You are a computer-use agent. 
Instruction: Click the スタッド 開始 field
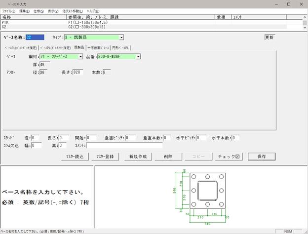point(91,138)
